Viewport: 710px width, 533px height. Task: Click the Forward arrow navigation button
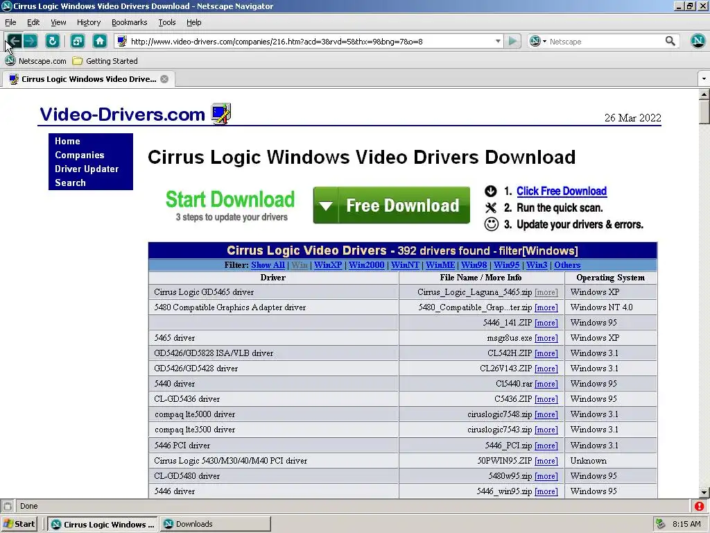tap(31, 41)
